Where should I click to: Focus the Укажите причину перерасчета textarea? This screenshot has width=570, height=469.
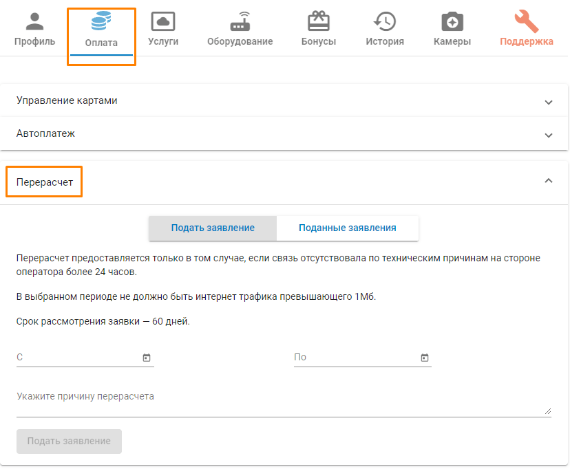tap(284, 401)
